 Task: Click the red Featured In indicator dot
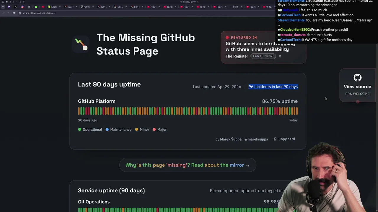tap(227, 37)
